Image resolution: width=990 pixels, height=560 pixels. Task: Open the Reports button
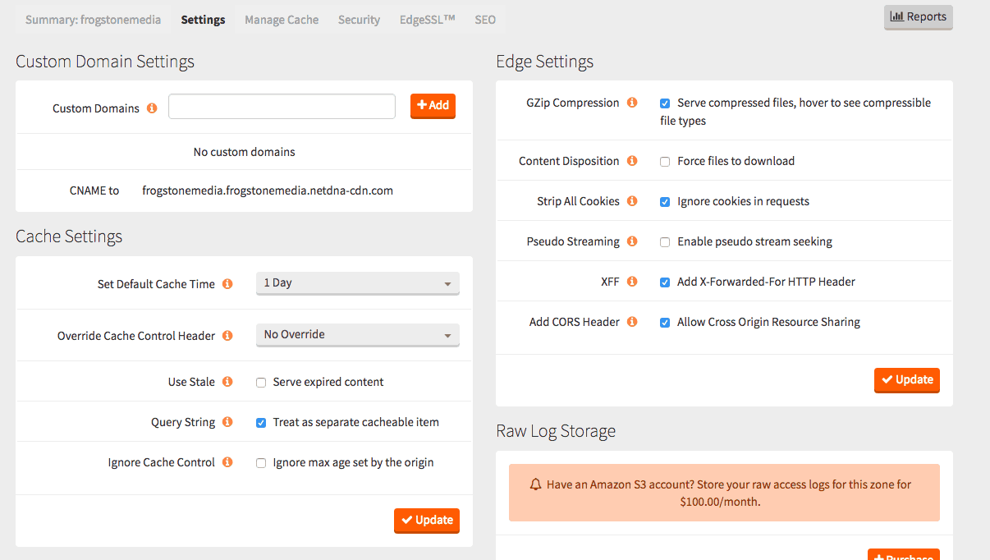pos(918,17)
